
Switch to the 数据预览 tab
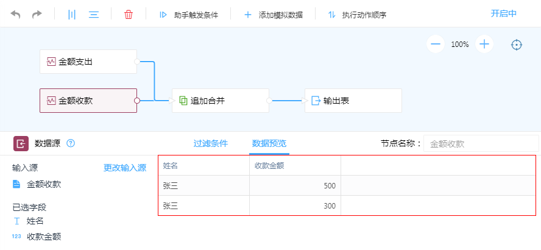269,144
